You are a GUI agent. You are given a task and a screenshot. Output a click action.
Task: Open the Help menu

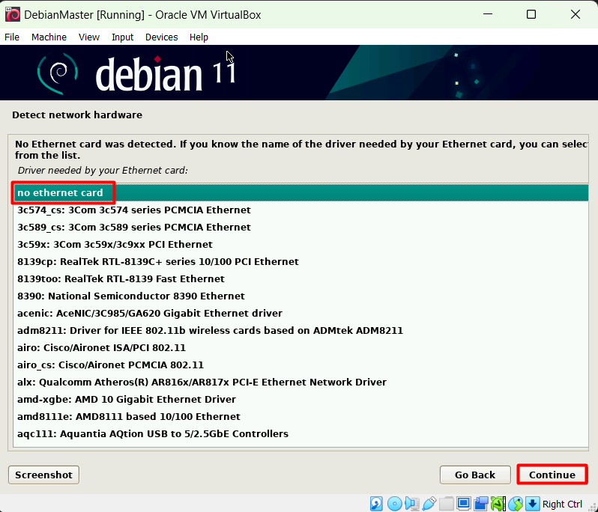pos(199,37)
